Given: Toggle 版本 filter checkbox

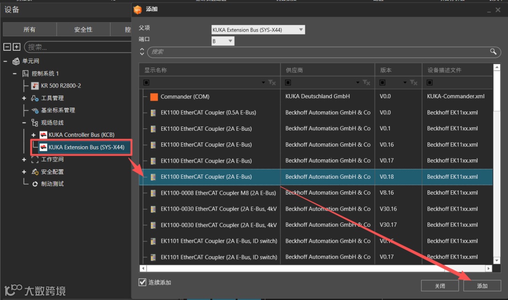Looking at the screenshot, I should click(x=382, y=83).
